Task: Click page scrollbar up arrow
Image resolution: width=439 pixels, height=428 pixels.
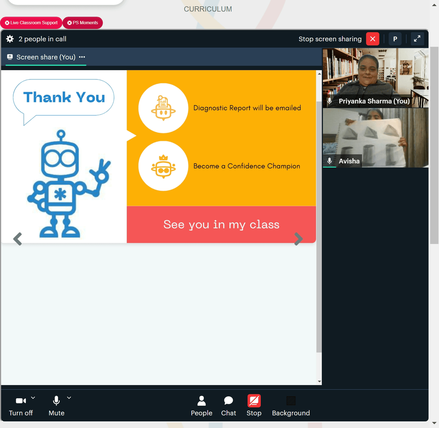Action: (434, 5)
